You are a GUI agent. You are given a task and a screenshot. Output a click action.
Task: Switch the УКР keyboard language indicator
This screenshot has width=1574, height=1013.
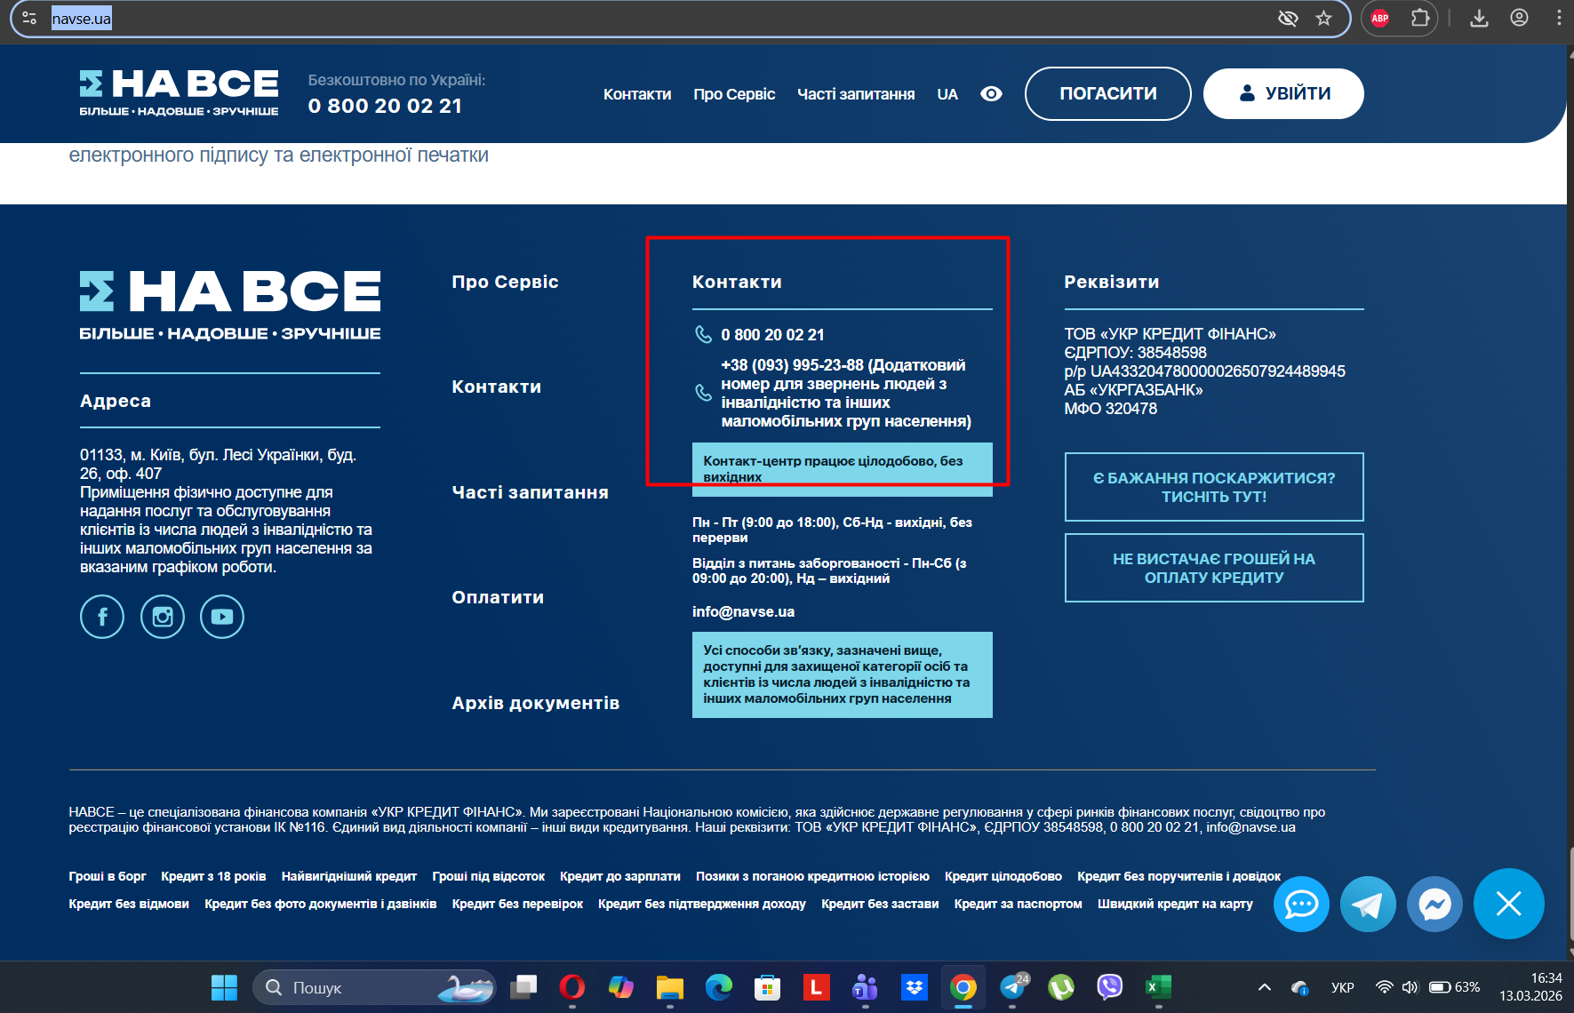tap(1342, 987)
